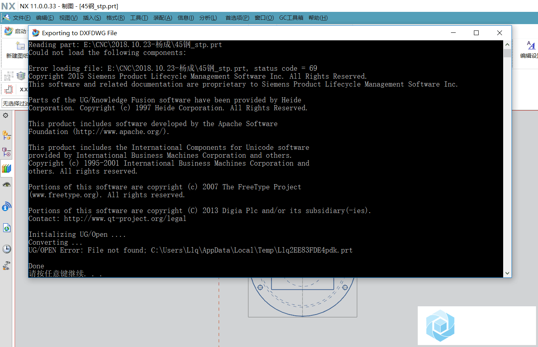Click the http://www.qt-project.org/legal URL text
This screenshot has height=347, width=538.
(125, 219)
